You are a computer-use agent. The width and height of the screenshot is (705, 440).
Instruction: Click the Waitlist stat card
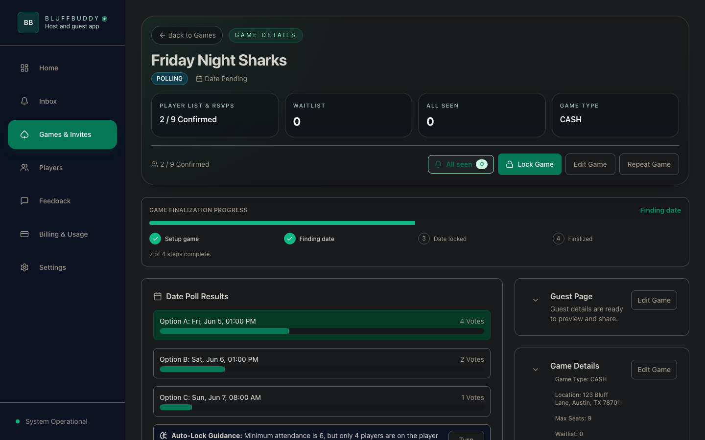pyautogui.click(x=349, y=115)
